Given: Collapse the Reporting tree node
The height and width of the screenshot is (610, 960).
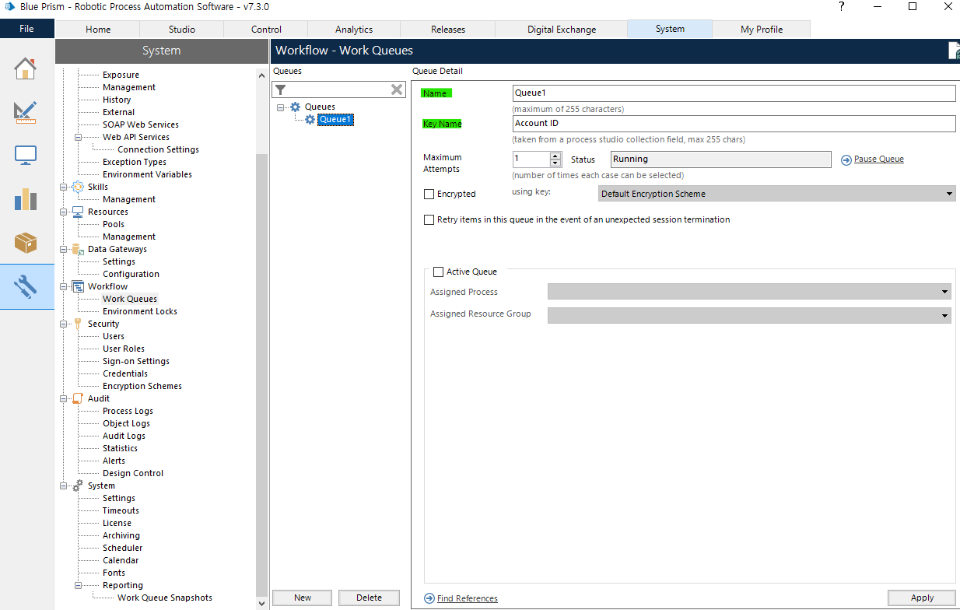Looking at the screenshot, I should (79, 586).
